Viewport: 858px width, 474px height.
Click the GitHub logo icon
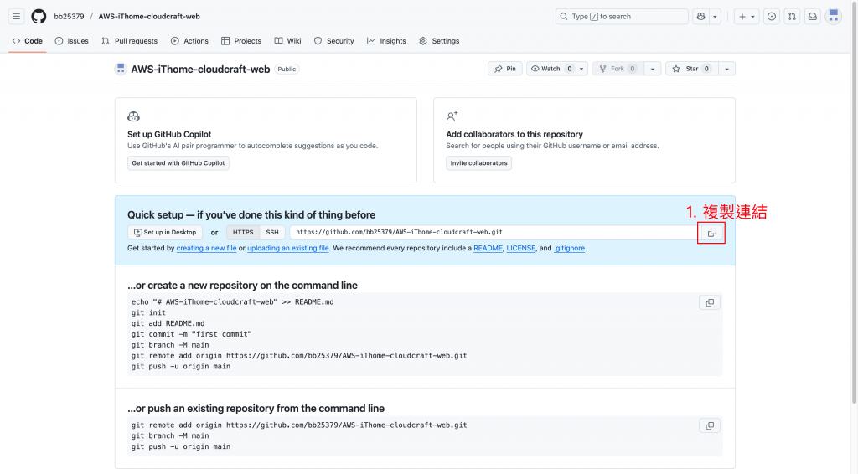(x=39, y=16)
